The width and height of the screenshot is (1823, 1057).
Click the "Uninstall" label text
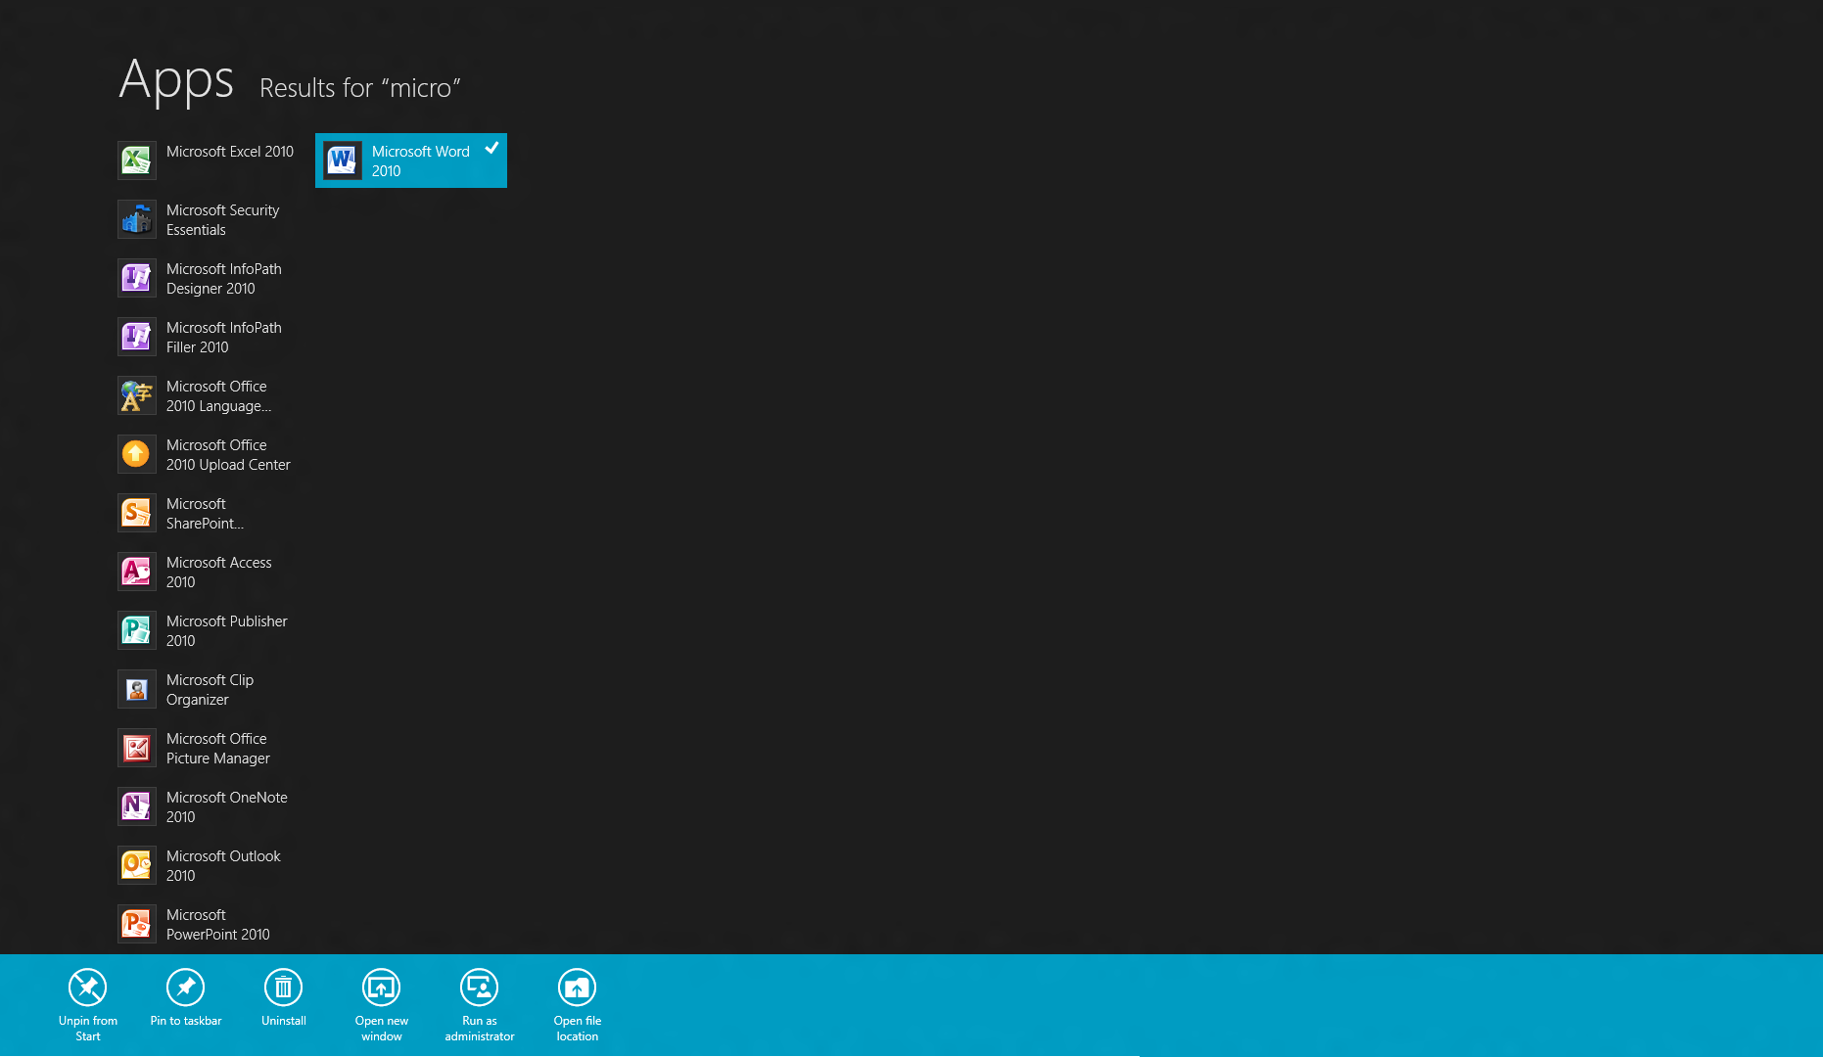coord(284,1021)
